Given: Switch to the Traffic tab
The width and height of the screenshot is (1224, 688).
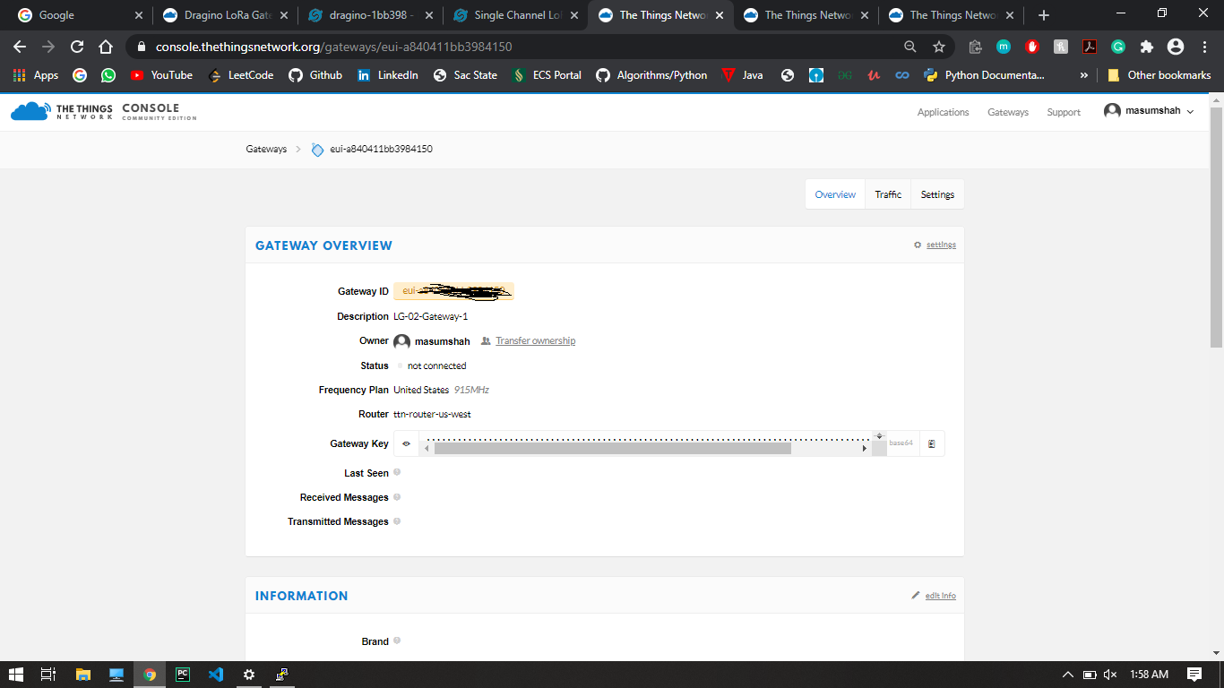Looking at the screenshot, I should (x=888, y=194).
